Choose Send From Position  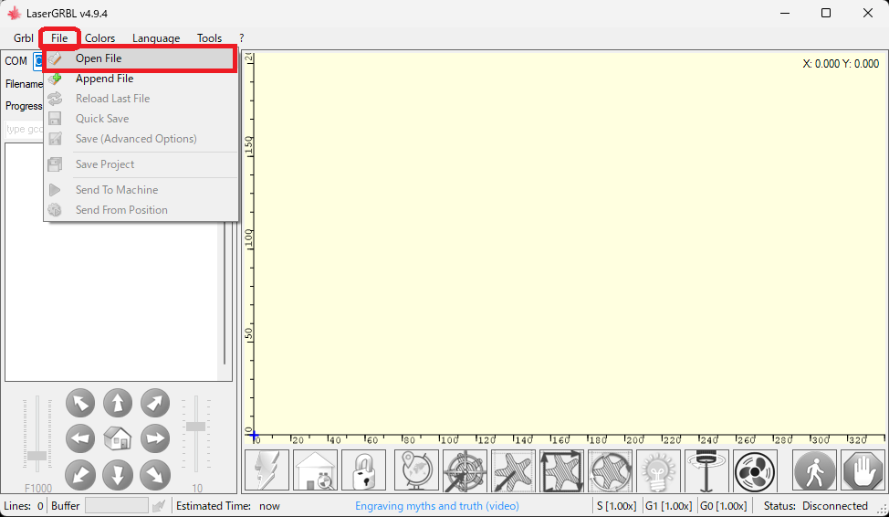(x=140, y=209)
